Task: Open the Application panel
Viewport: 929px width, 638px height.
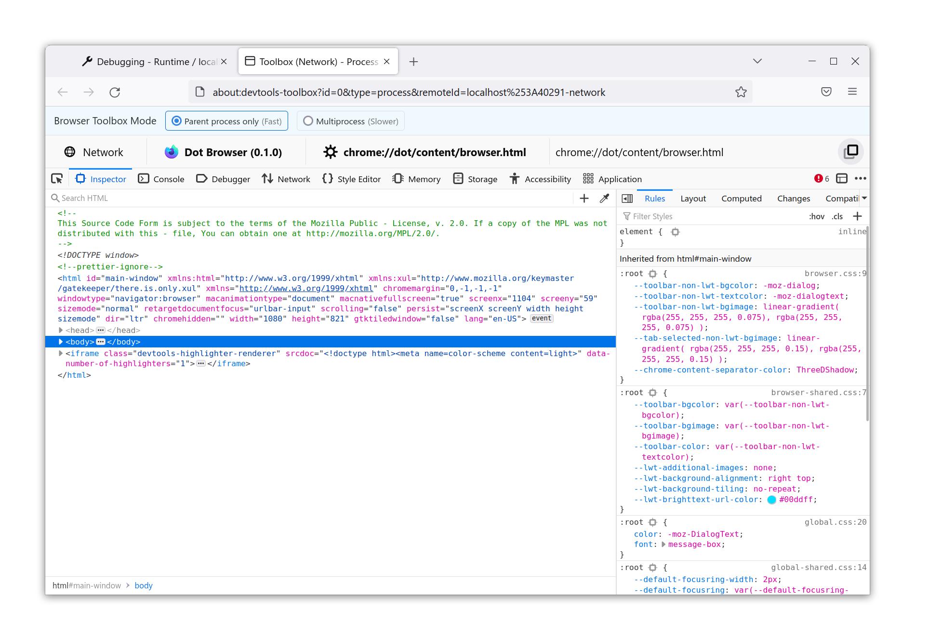Action: 612,179
